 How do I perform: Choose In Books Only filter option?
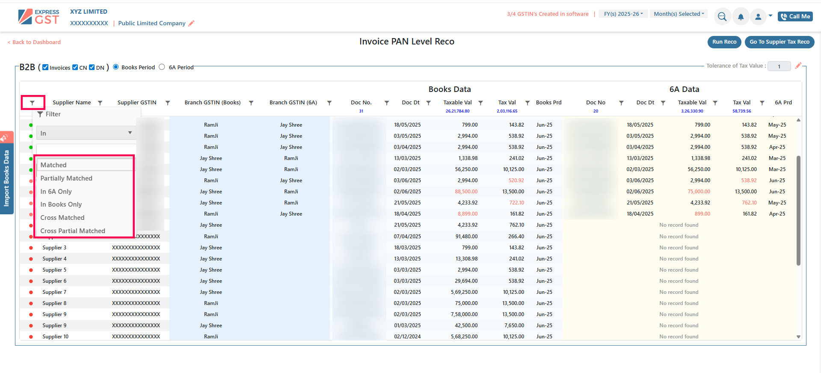61,204
